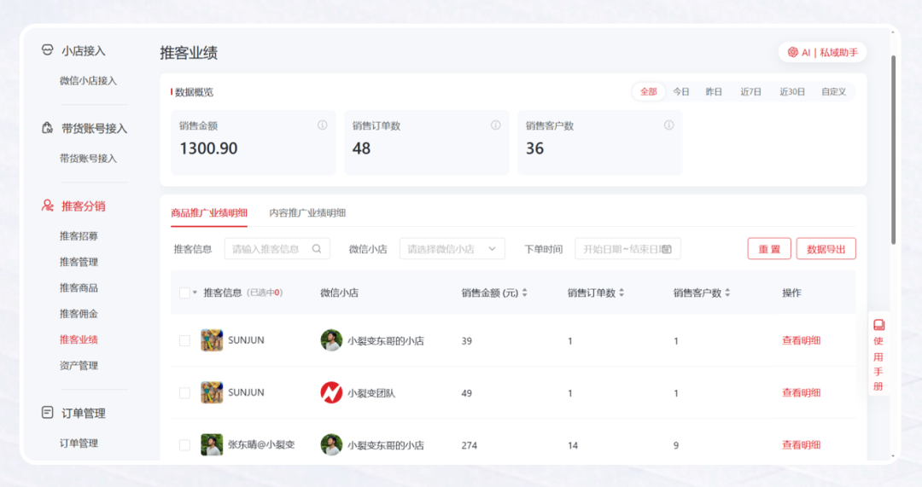Click the search magnifier in 推客信息 field
This screenshot has width=922, height=487.
[x=317, y=249]
